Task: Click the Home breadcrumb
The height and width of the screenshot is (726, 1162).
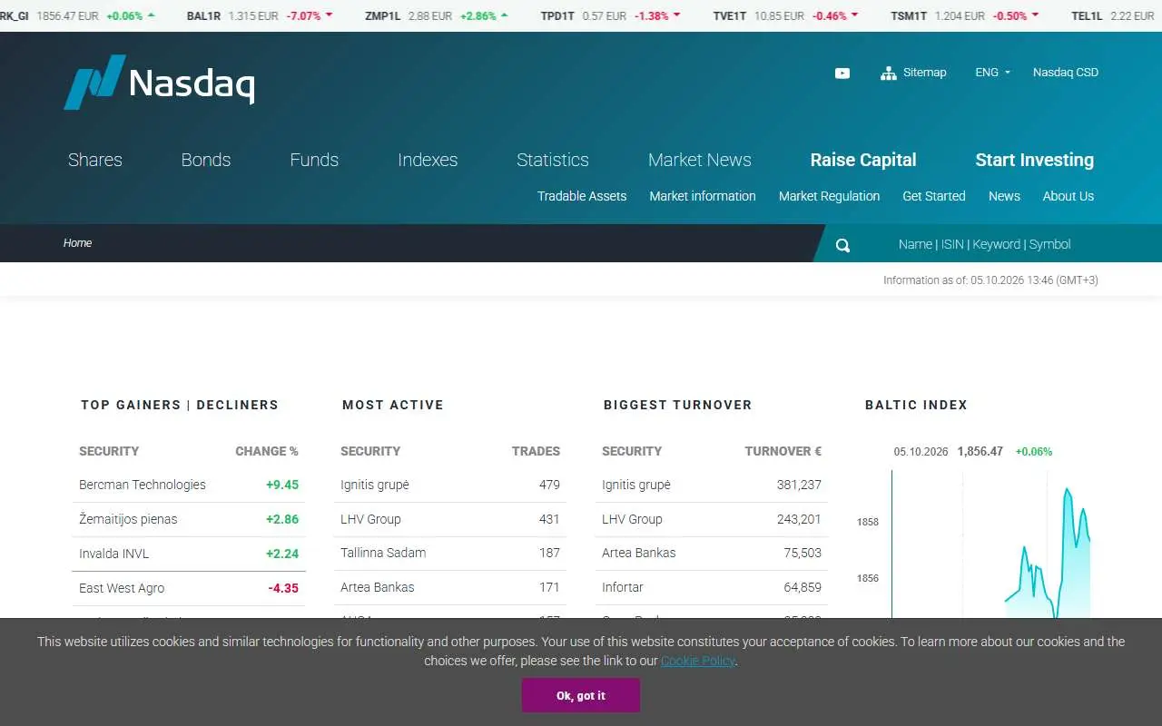Action: [x=77, y=243]
